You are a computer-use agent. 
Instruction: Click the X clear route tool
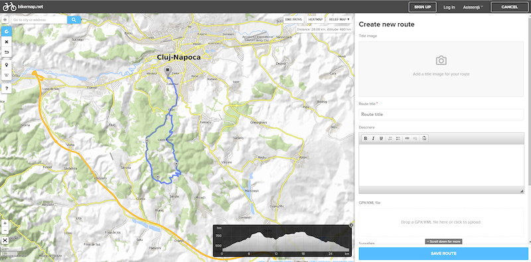[7, 42]
